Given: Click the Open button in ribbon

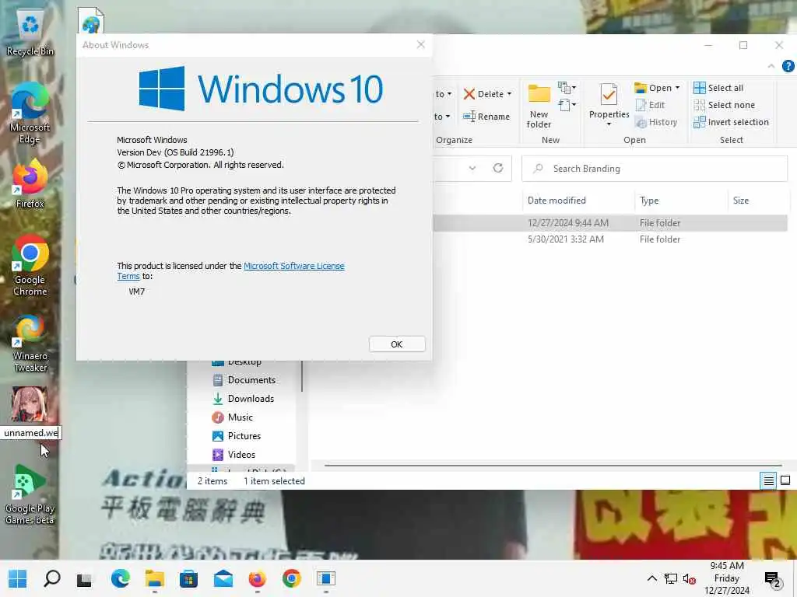Looking at the screenshot, I should [654, 88].
